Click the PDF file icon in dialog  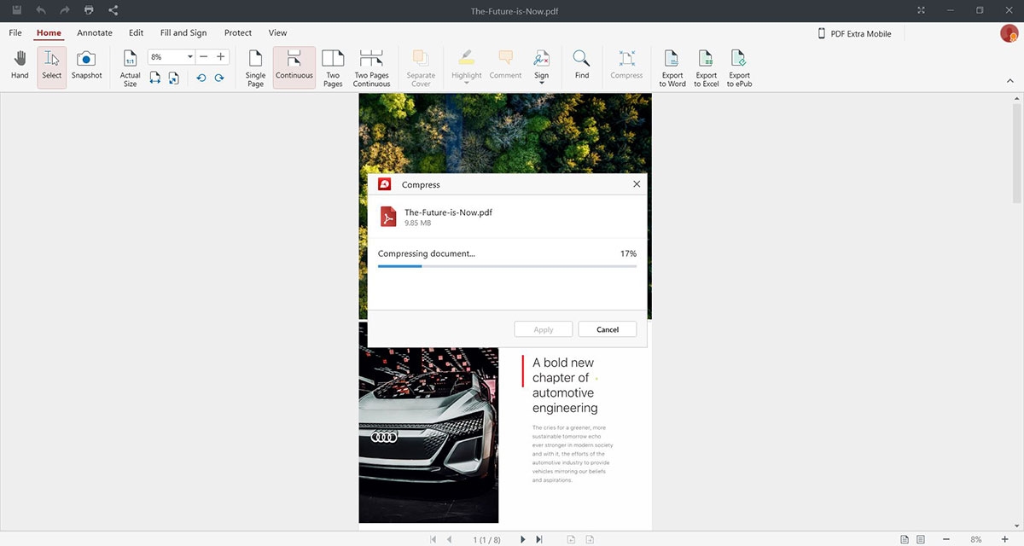click(388, 217)
